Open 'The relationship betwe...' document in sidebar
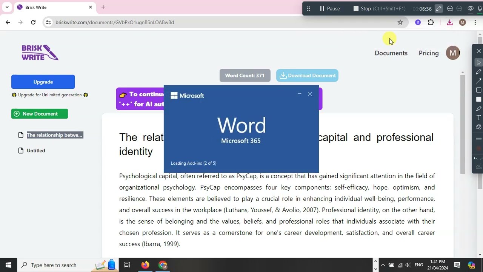The width and height of the screenshot is (483, 272). pyautogui.click(x=54, y=135)
